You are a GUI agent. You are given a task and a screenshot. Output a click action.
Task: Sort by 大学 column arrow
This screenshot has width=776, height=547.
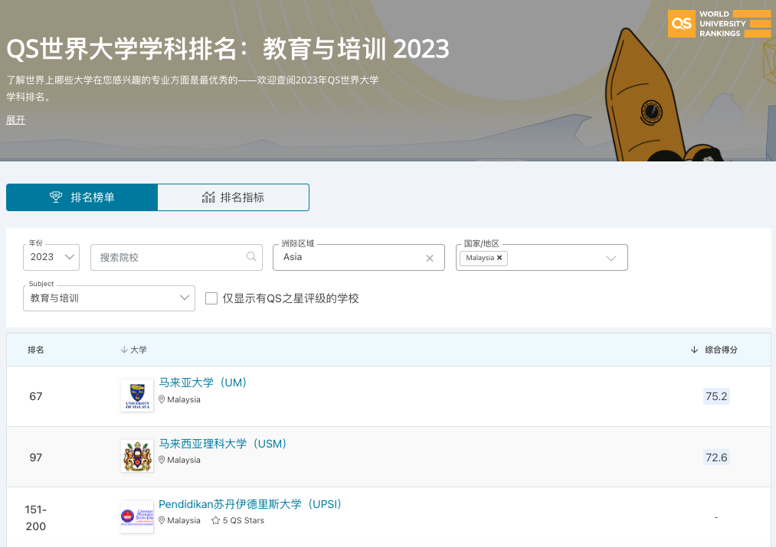pyautogui.click(x=124, y=350)
